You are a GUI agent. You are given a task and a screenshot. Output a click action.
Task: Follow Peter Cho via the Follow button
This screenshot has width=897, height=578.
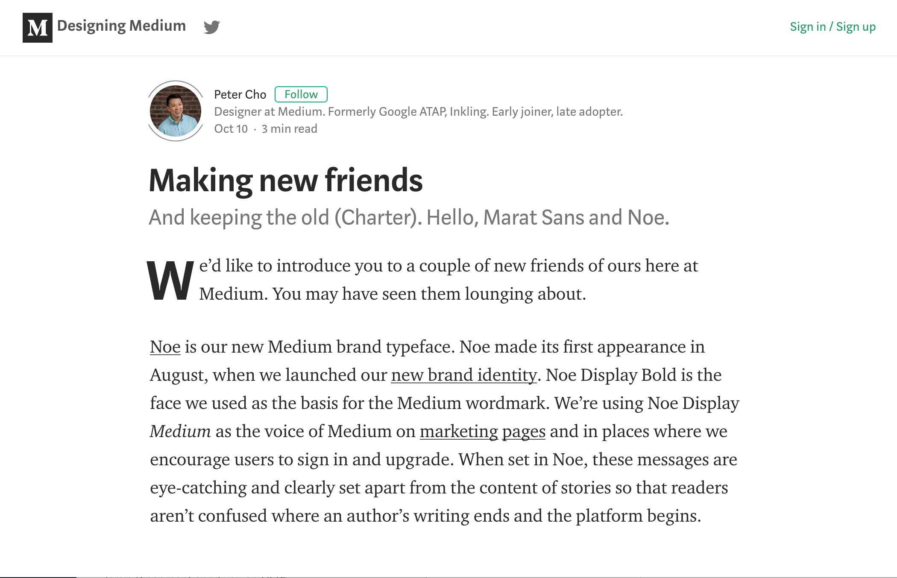(x=302, y=94)
